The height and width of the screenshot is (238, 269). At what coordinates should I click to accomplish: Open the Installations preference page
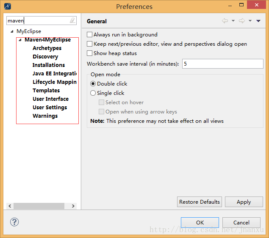(49, 65)
